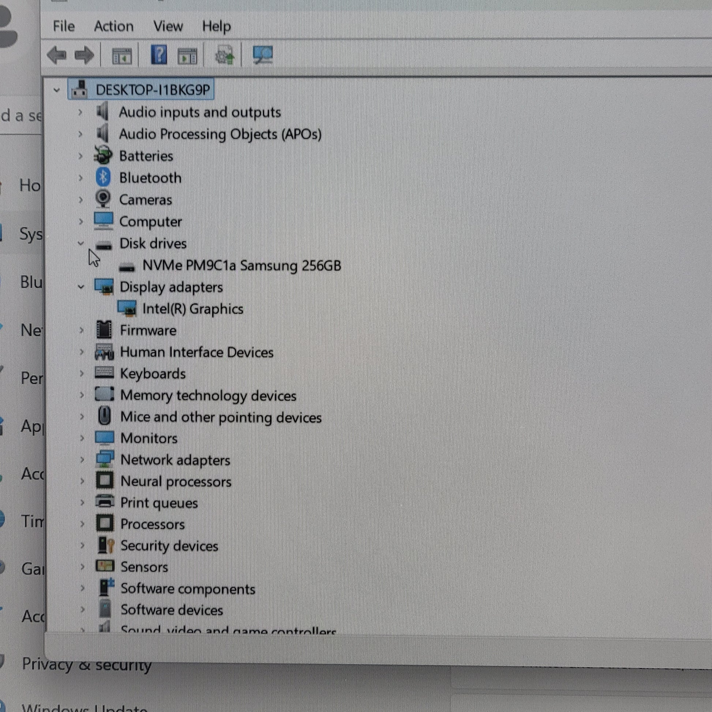Open the File menu

(64, 27)
